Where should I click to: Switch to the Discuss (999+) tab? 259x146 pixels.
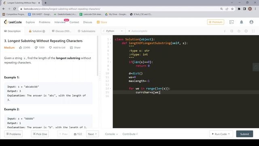click(x=62, y=31)
